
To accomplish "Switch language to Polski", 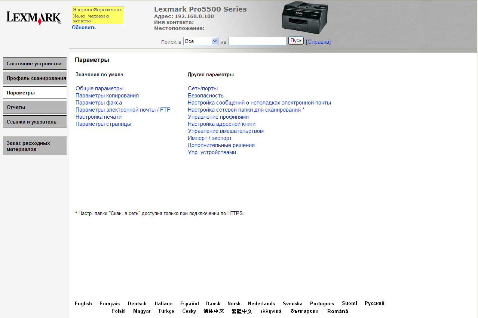I will pos(119,311).
